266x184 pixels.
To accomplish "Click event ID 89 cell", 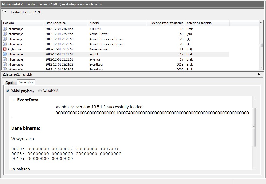I will [x=181, y=34].
